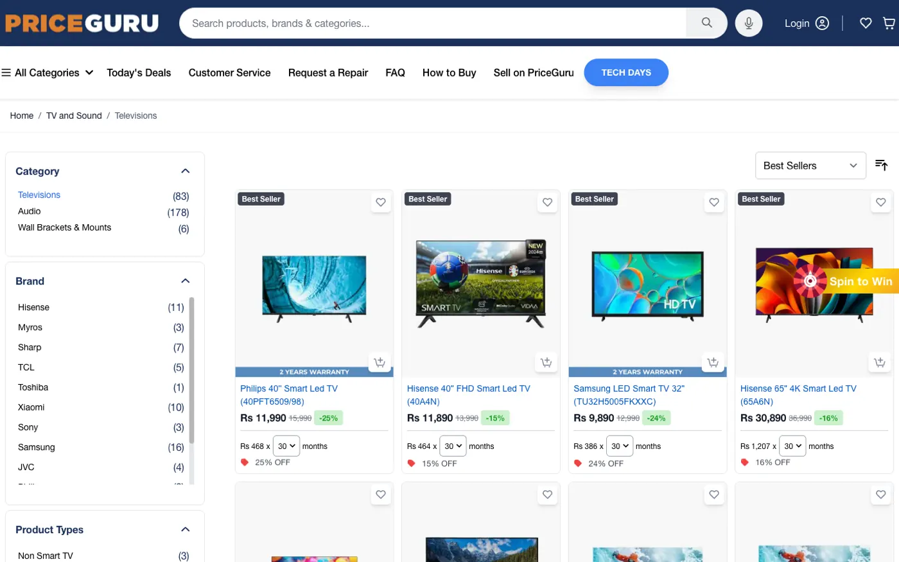This screenshot has width=899, height=562.
Task: Select Audio category filter
Action: (x=30, y=211)
